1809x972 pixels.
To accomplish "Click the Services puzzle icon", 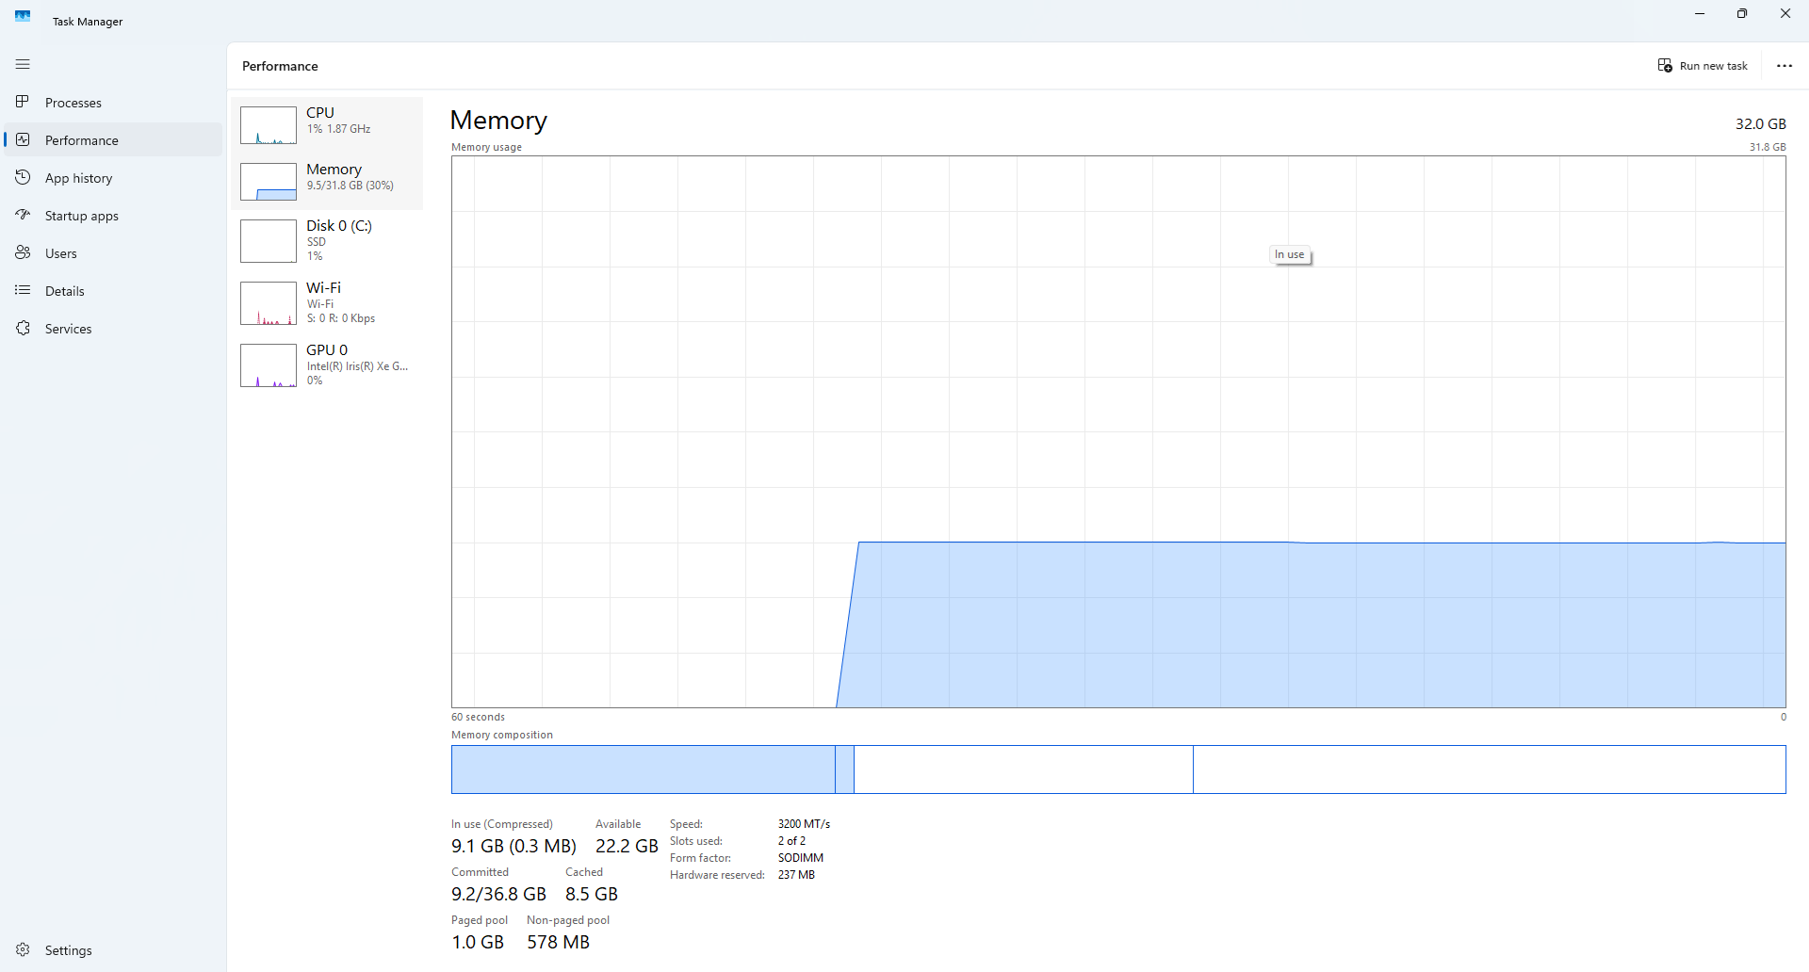I will pos(23,328).
